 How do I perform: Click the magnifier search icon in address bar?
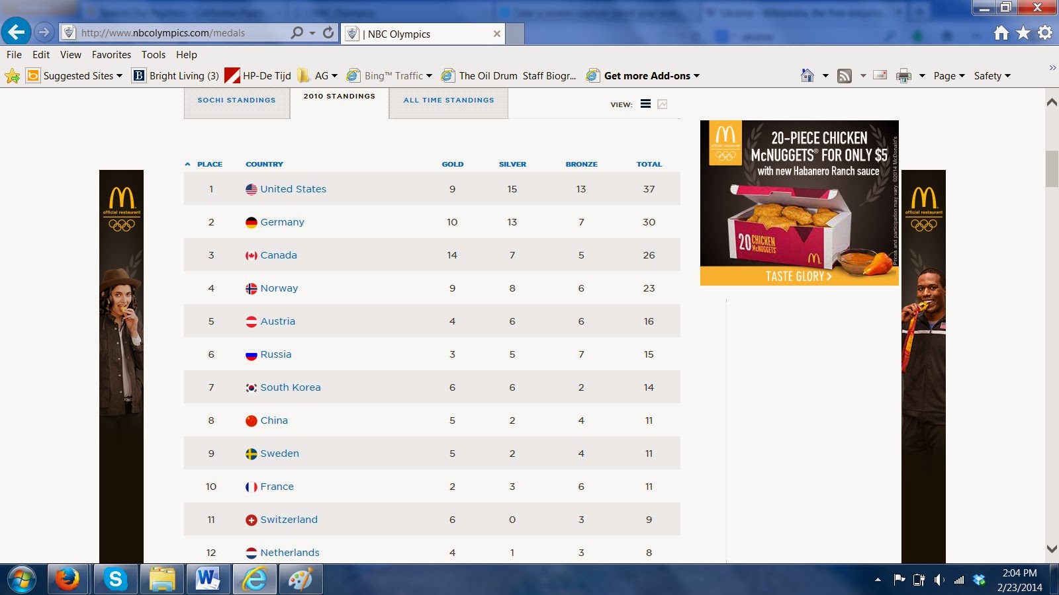297,32
